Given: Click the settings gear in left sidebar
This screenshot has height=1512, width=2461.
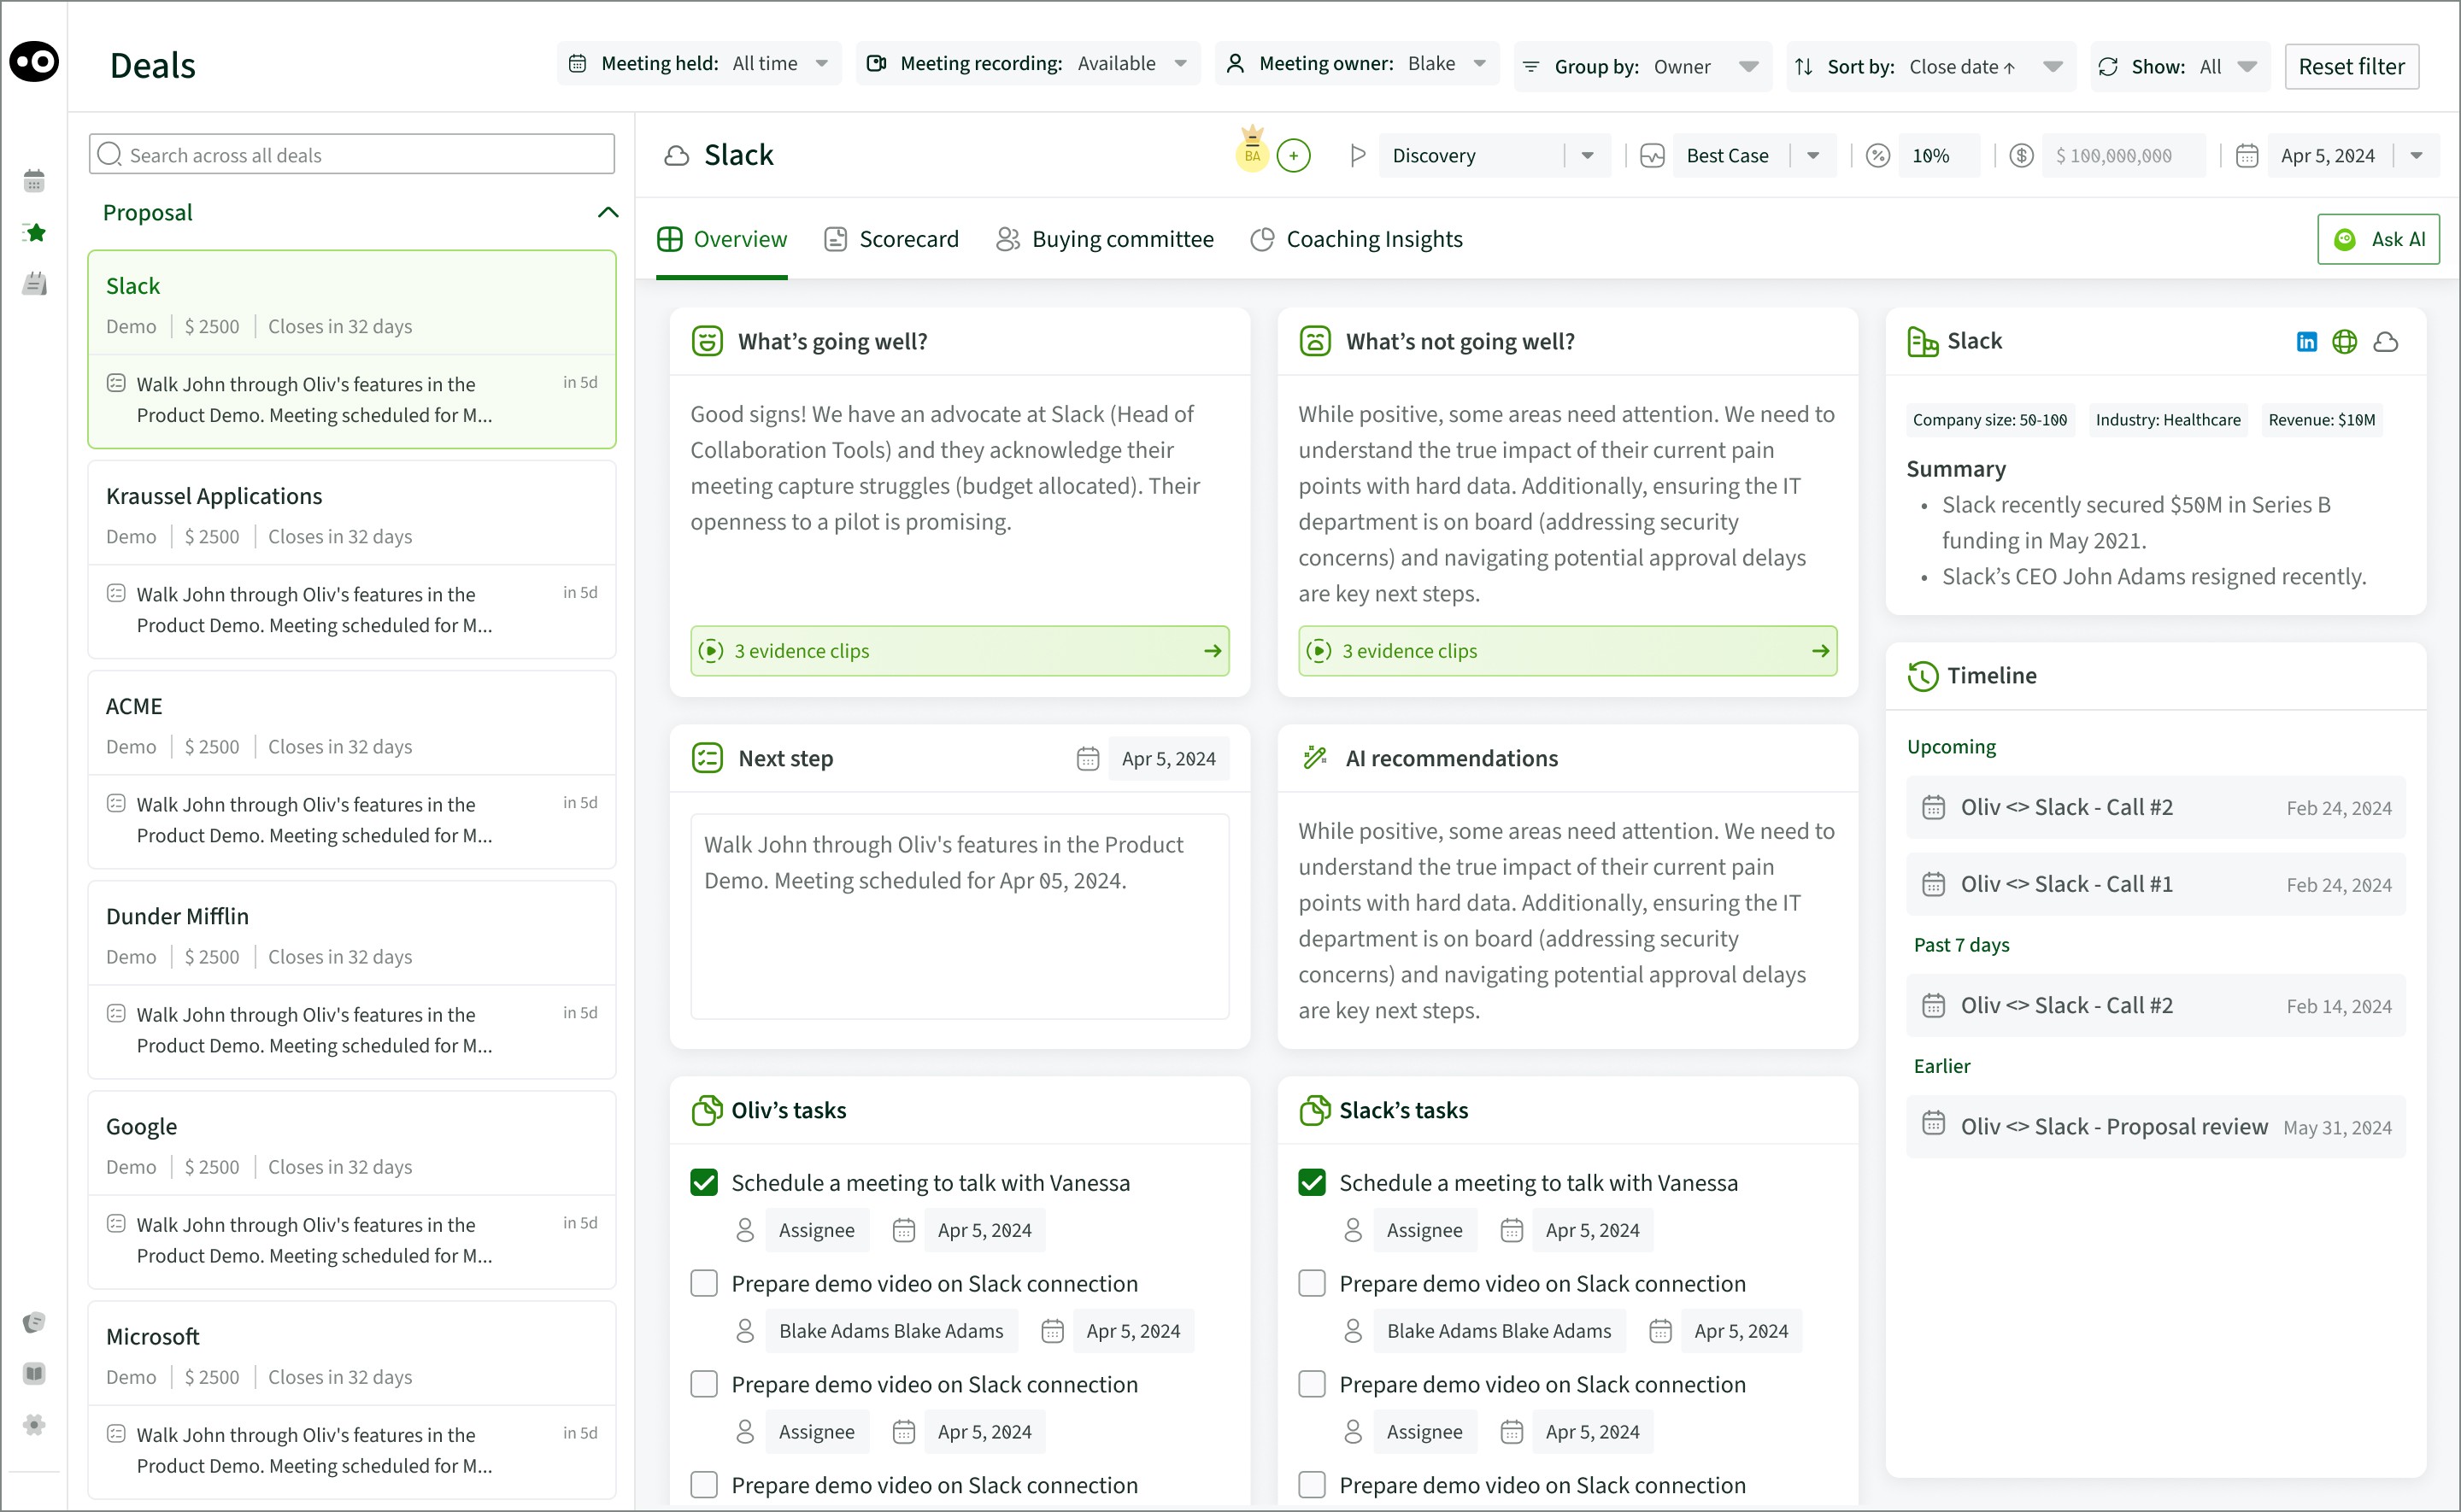Looking at the screenshot, I should (x=35, y=1424).
